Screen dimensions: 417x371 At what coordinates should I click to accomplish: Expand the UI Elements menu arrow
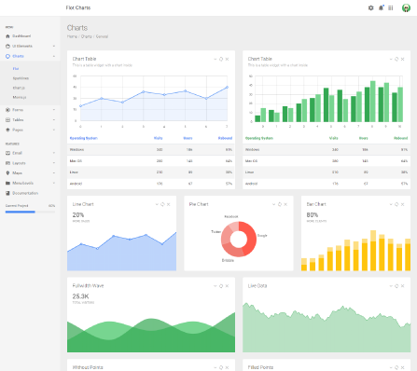pyautogui.click(x=54, y=47)
